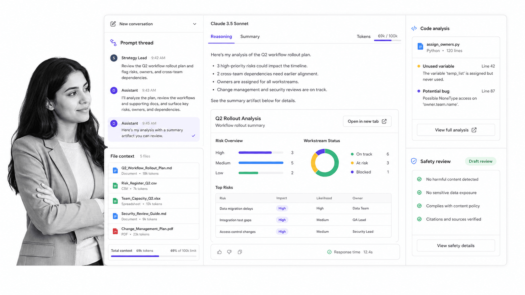Click the Risk_Register_Q2.csv file icon

click(115, 186)
